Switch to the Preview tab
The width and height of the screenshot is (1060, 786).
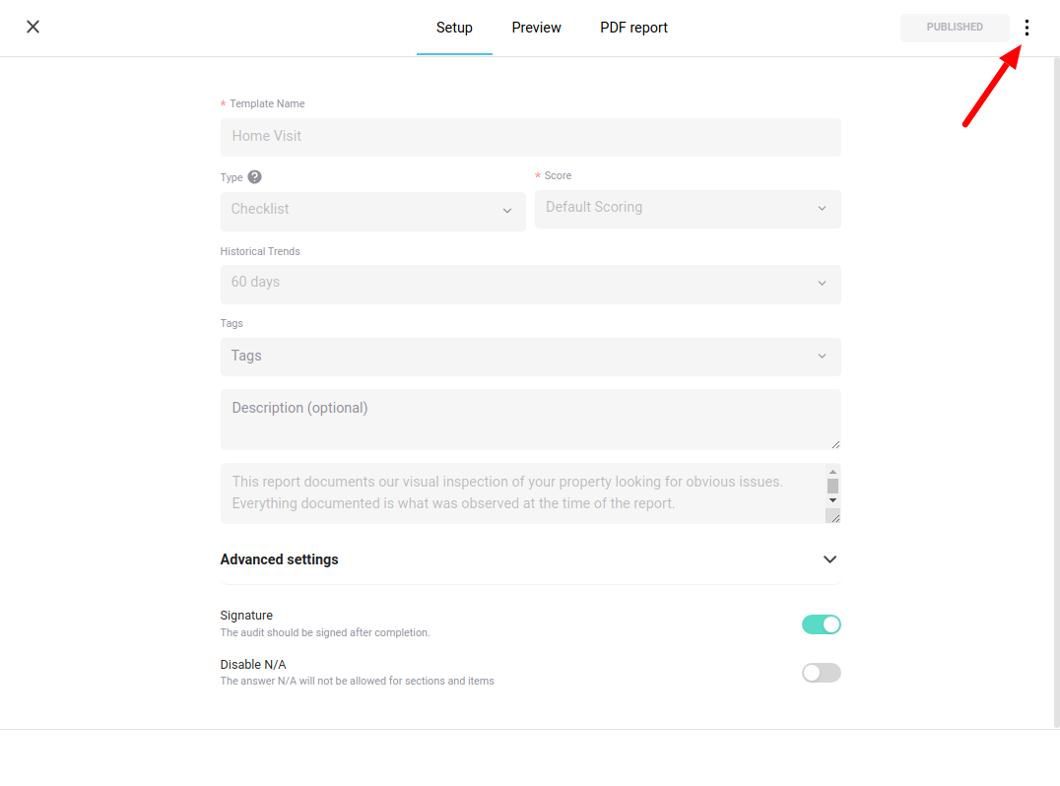536,28
